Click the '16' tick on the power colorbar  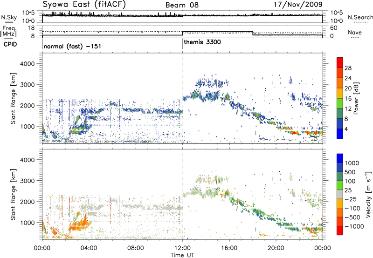coord(348,99)
